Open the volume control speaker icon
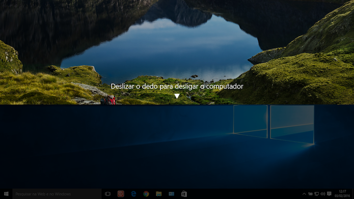 (x=323, y=194)
